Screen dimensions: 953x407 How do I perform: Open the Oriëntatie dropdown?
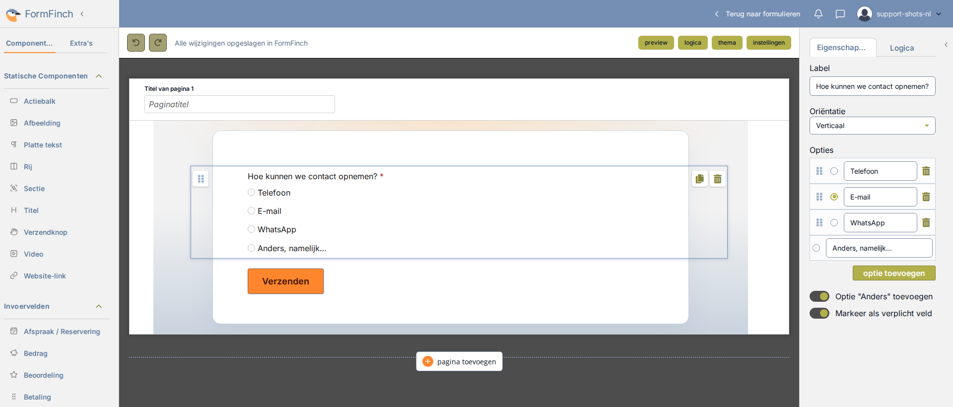[x=873, y=126]
